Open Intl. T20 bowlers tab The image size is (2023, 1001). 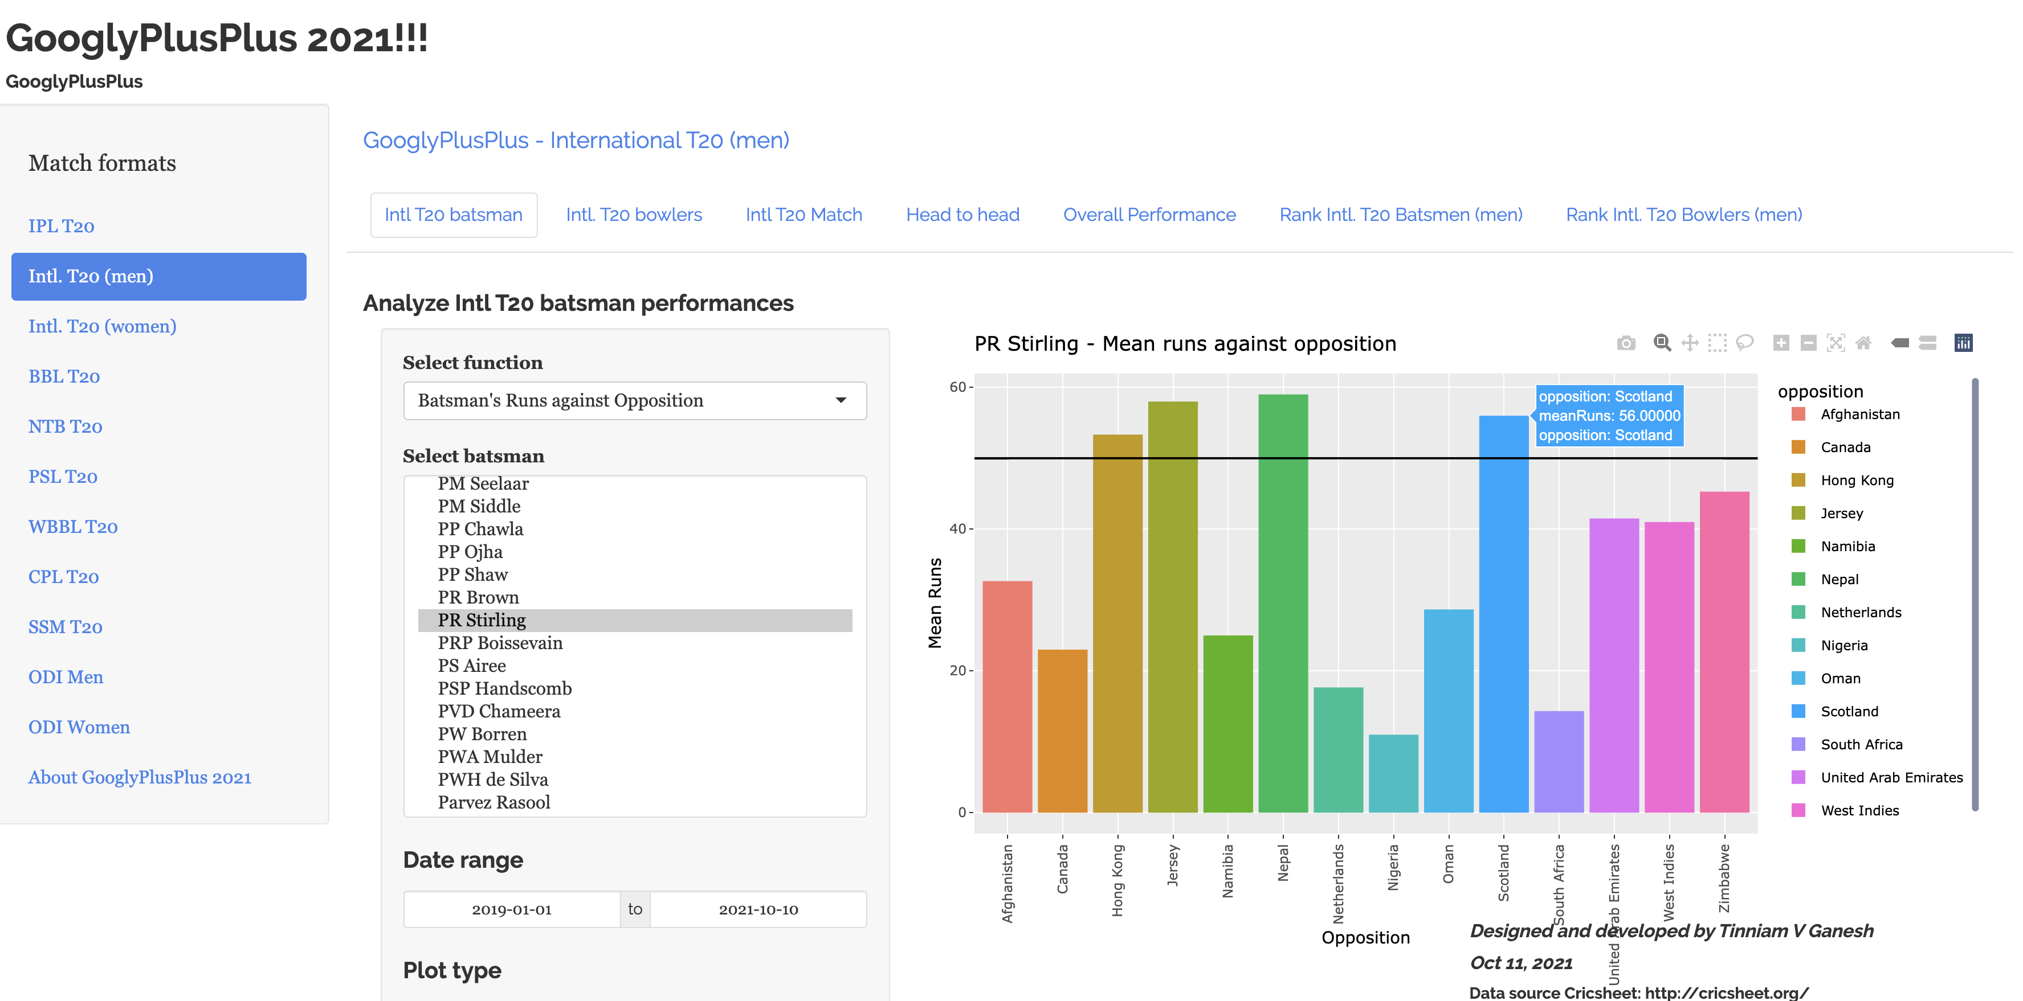point(634,215)
